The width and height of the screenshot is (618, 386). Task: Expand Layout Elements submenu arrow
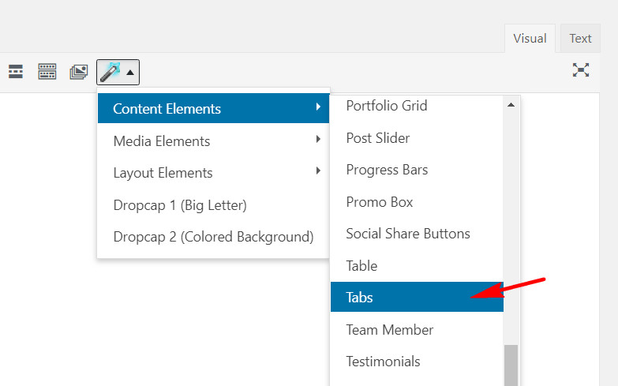[318, 171]
